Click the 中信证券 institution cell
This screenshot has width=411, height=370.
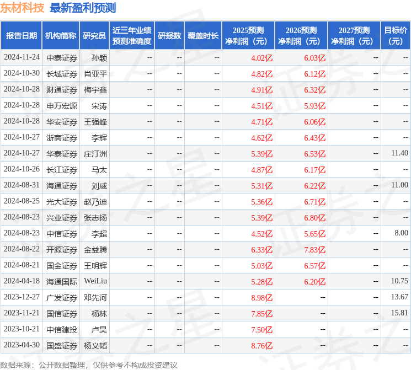pos(62,234)
